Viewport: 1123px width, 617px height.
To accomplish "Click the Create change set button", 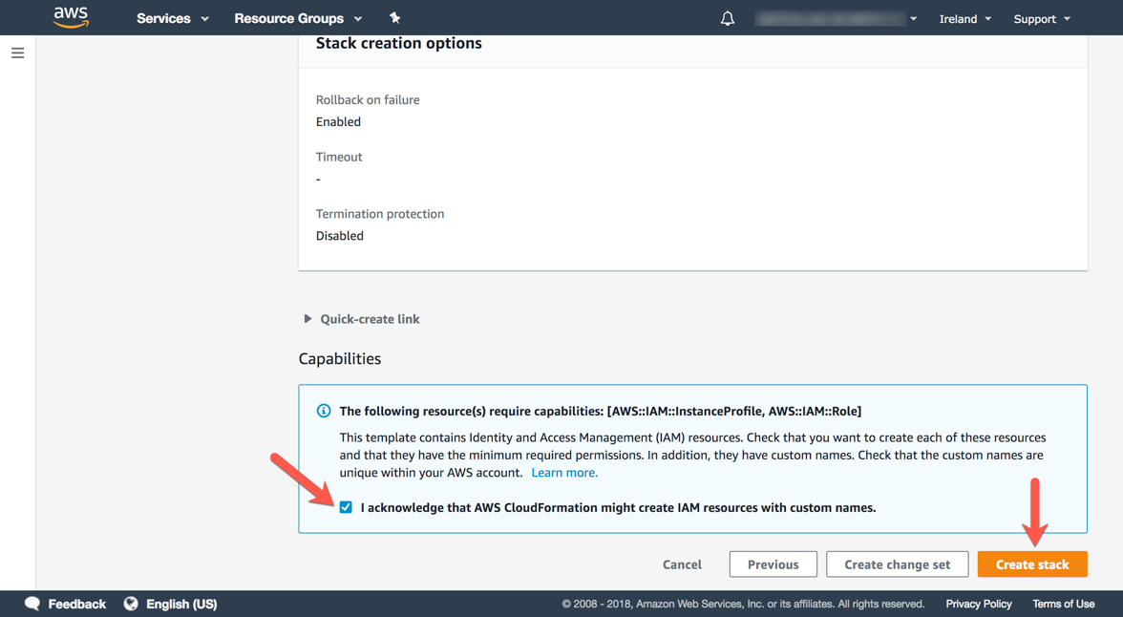I will point(897,564).
